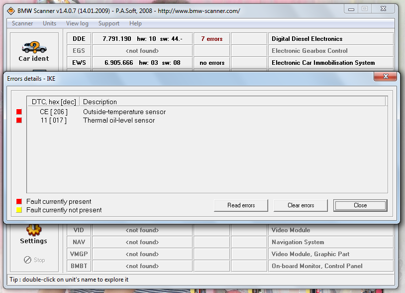This screenshot has width=405, height=293.
Task: Click 'Digital Diesel Electronics' description
Action: click(x=307, y=39)
